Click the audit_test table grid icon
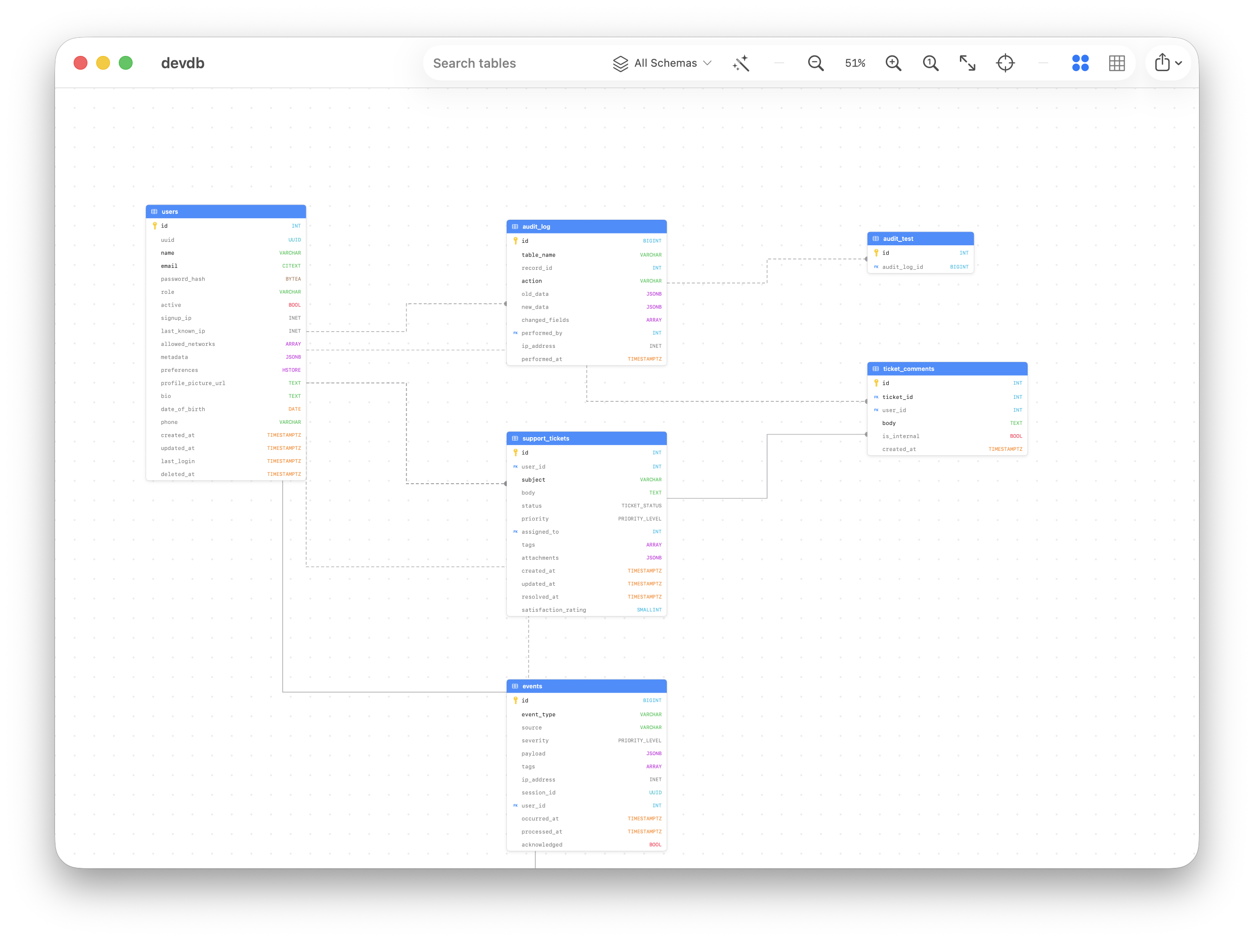The height and width of the screenshot is (941, 1254). (876, 238)
